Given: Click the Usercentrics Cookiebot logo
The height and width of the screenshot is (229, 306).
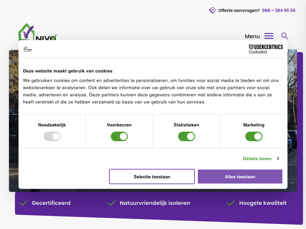Looking at the screenshot, I should click(x=266, y=49).
